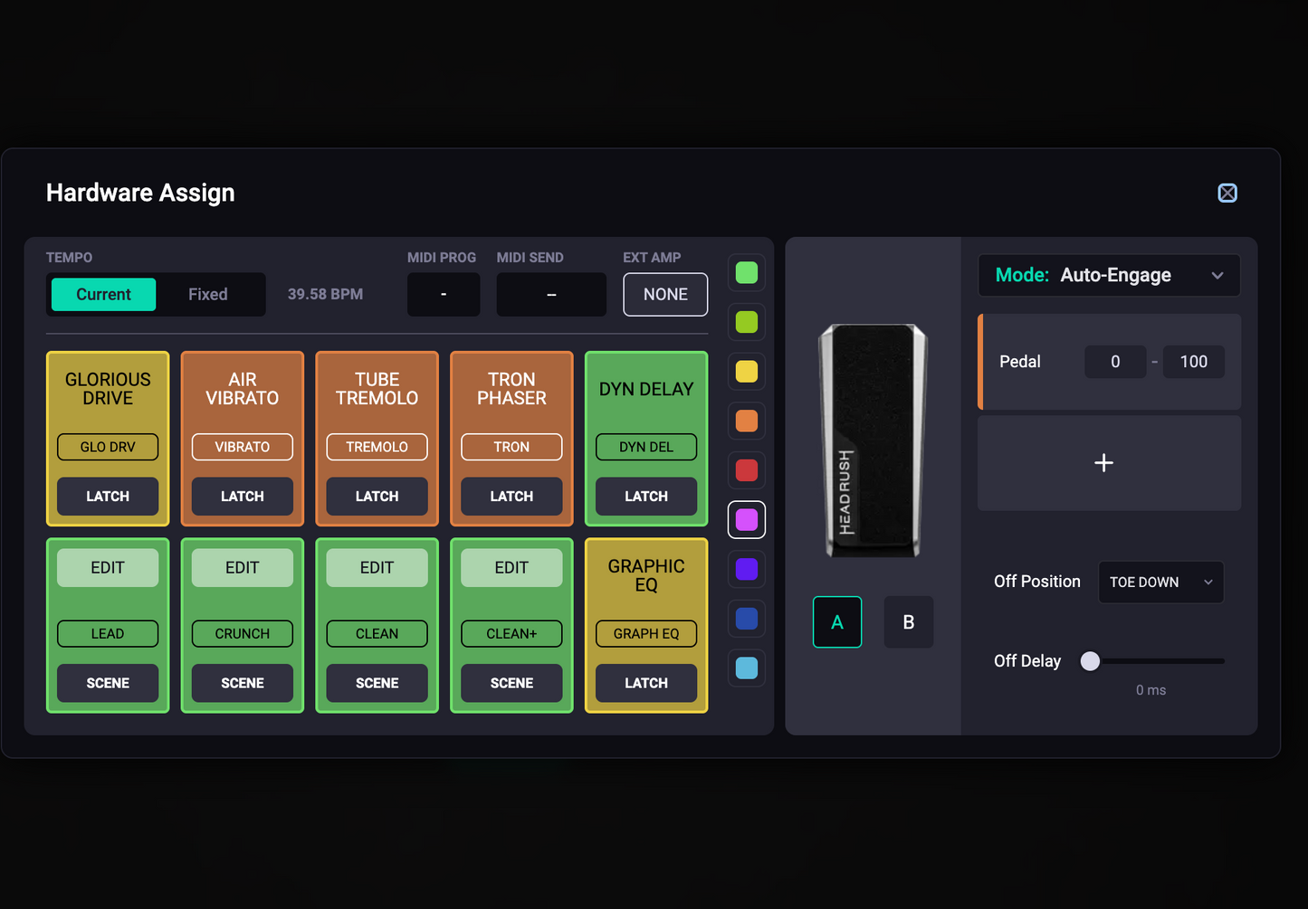Viewport: 1308px width, 909px height.
Task: Edit the LEAD scene label
Action: click(108, 634)
